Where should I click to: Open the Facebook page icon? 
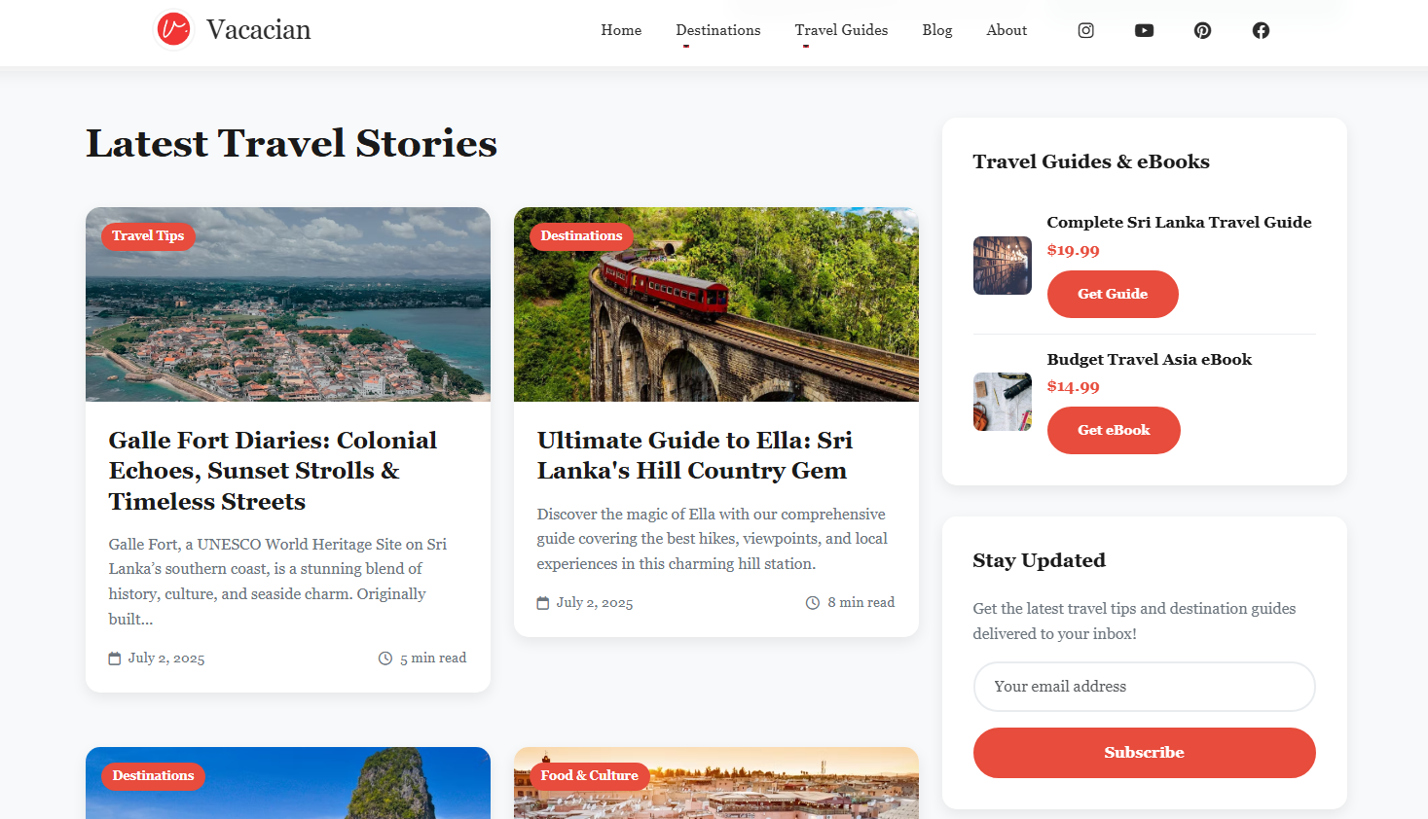point(1261,30)
